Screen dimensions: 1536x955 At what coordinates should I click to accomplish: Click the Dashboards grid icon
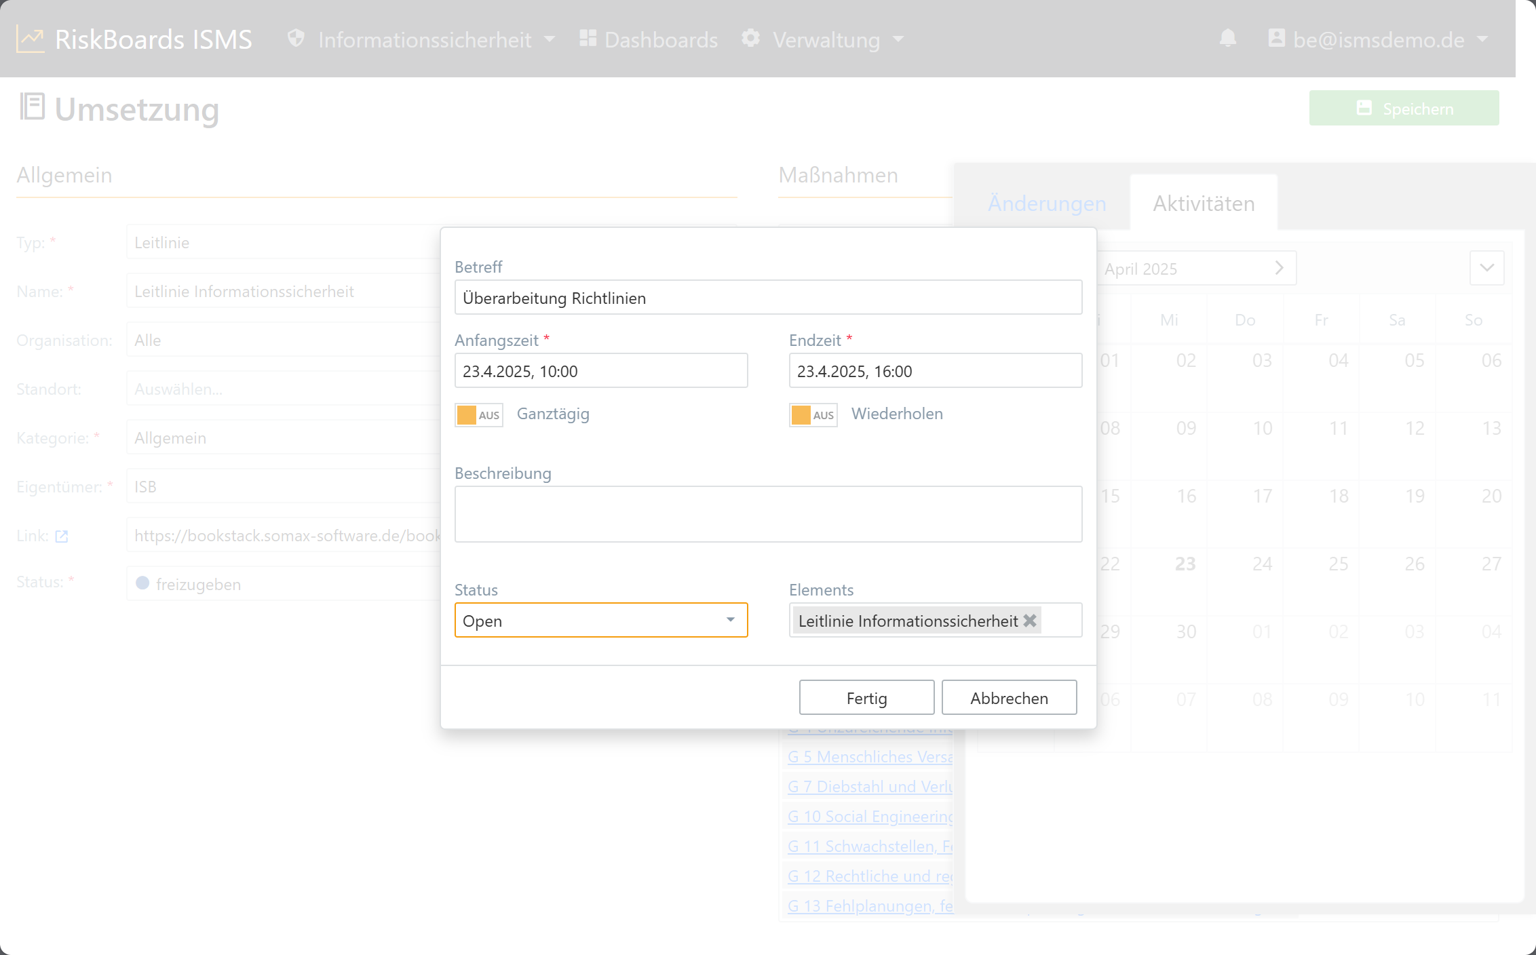coord(588,38)
